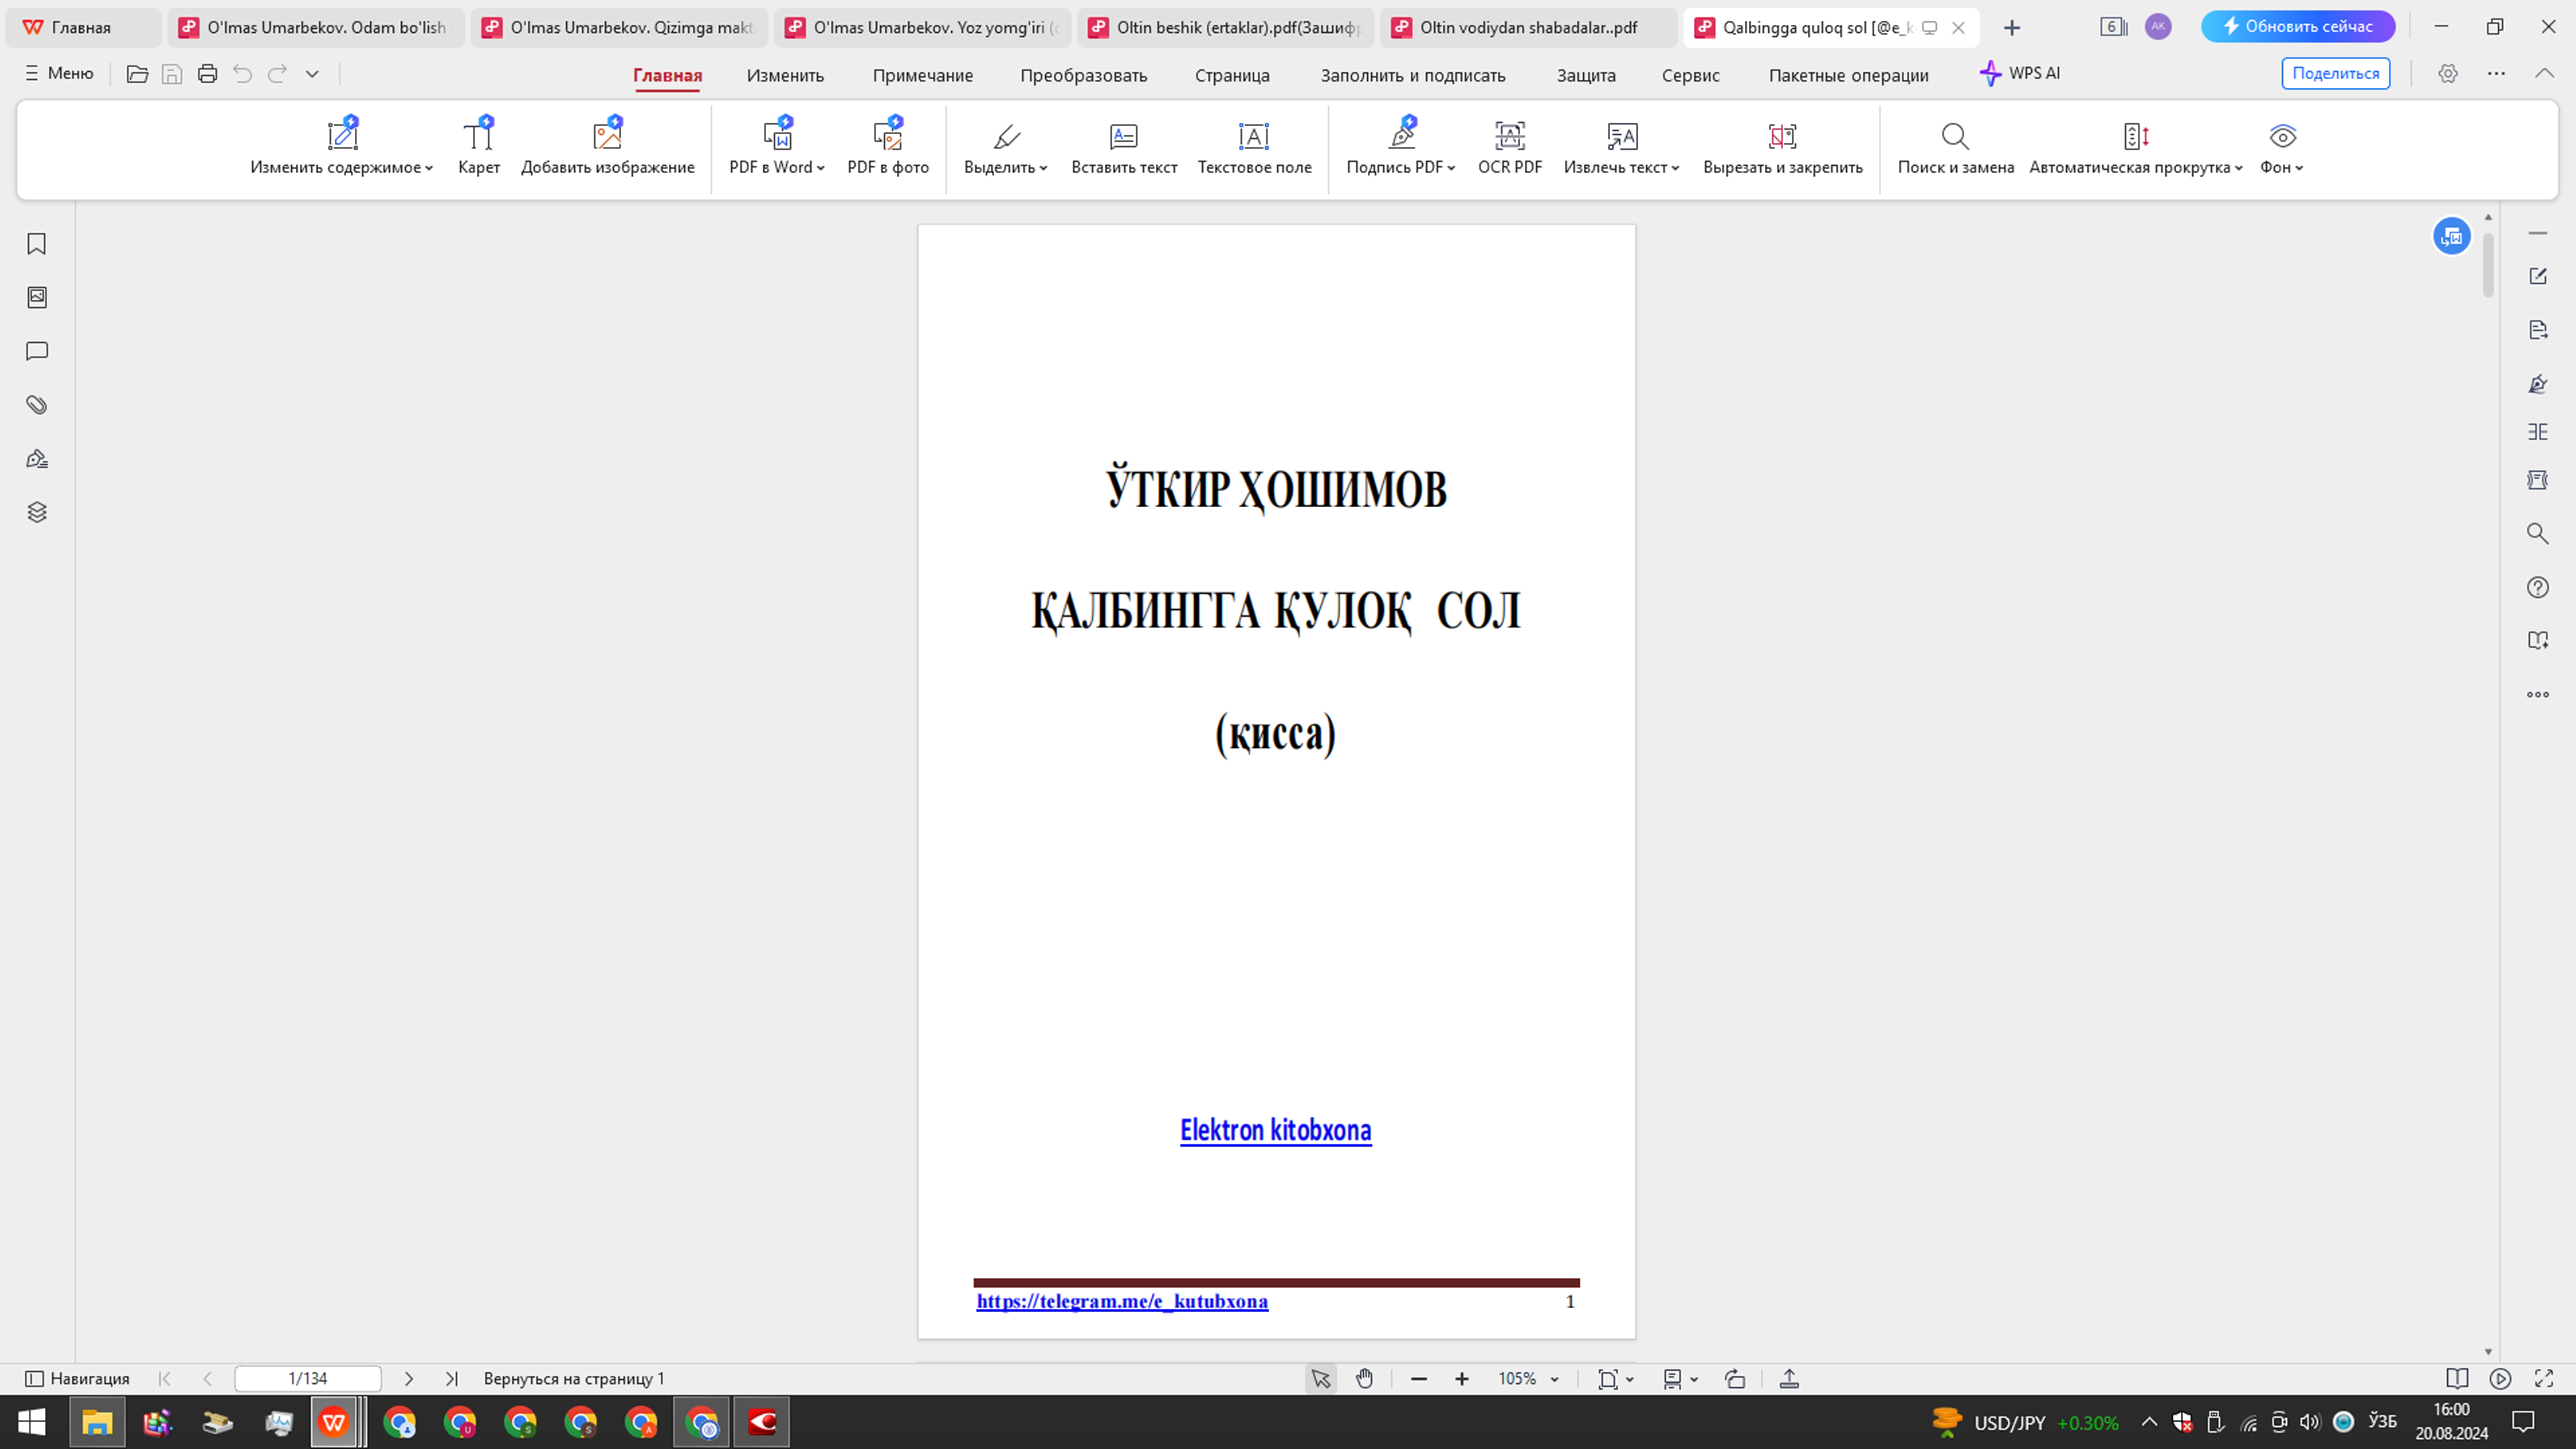Viewport: 2576px width, 1449px height.
Task: Enter fullscreen mode from status bar
Action: click(x=2544, y=1378)
